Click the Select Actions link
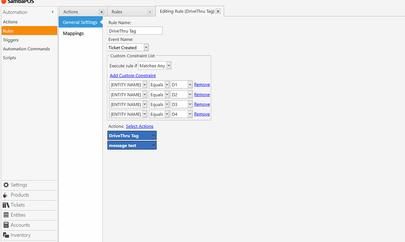The width and height of the screenshot is (405, 242). pos(140,126)
